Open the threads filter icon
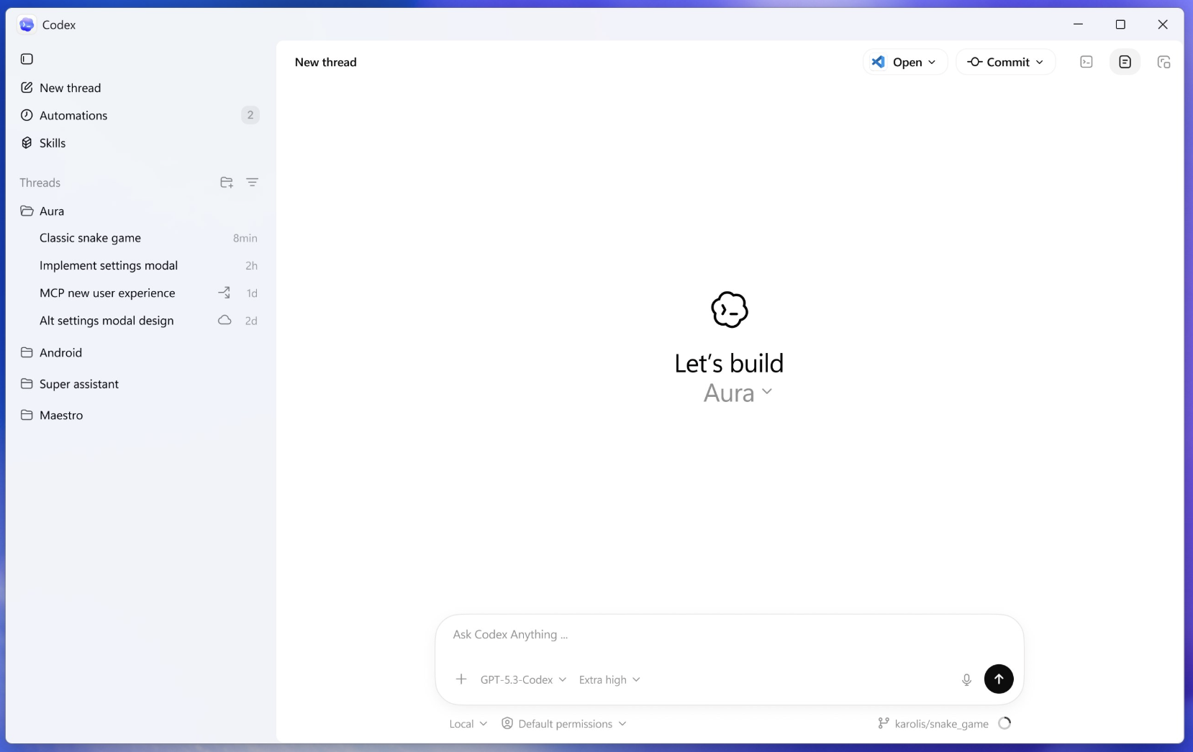 252,183
